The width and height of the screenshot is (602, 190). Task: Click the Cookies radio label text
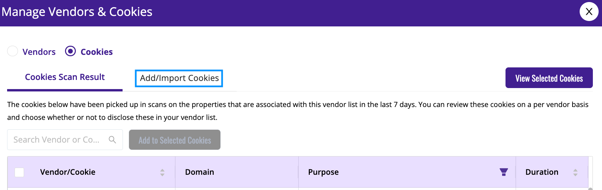pos(96,52)
